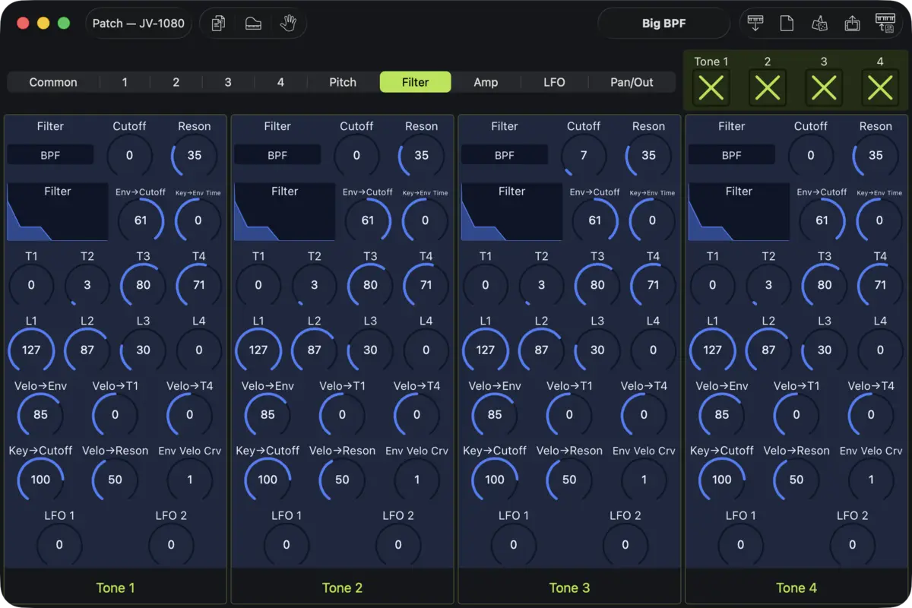912x608 pixels.
Task: Click the Tone 3 L4 knob
Action: 653,350
